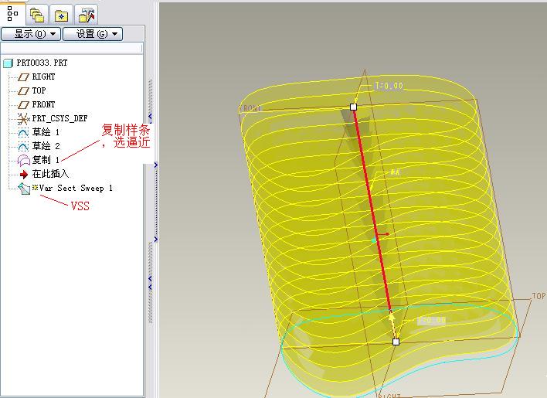Click the coordinate system icon

23,119
